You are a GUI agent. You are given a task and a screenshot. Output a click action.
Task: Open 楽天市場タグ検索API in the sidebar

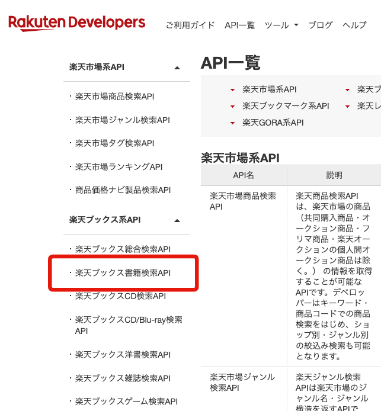[x=114, y=143]
